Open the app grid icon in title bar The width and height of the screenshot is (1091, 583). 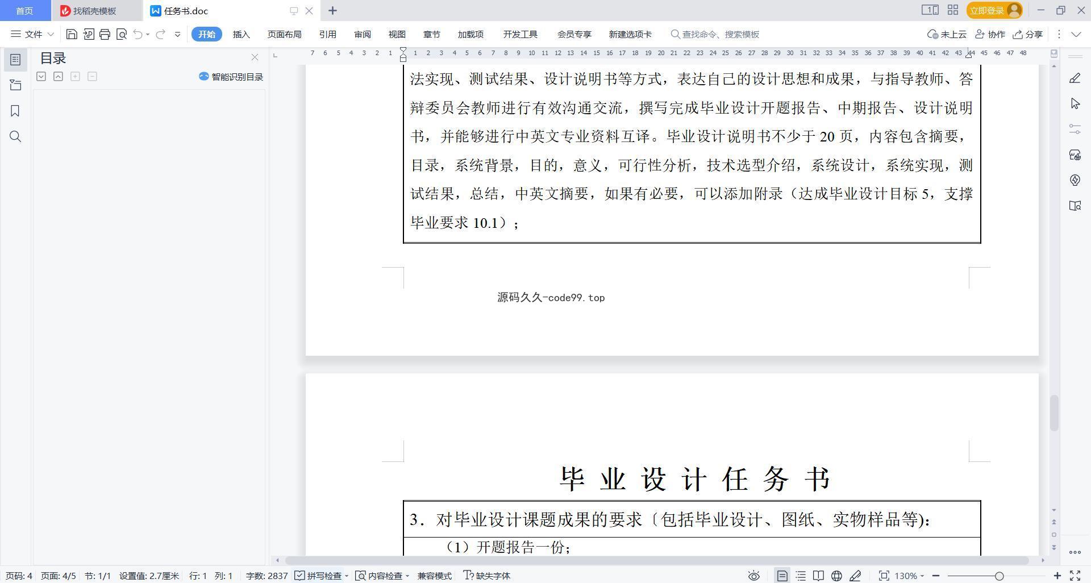click(953, 10)
